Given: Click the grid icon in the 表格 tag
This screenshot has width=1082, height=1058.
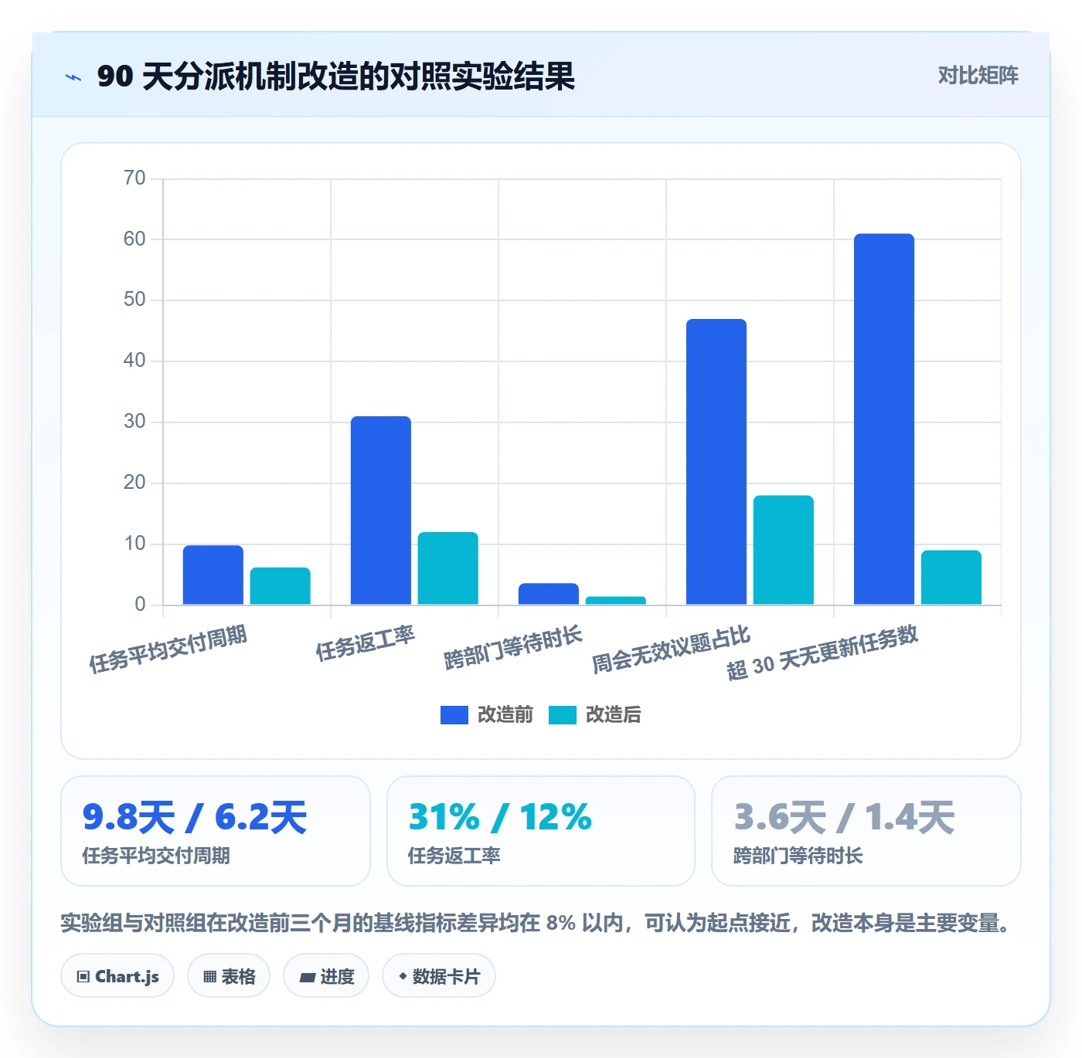Looking at the screenshot, I should tap(209, 977).
